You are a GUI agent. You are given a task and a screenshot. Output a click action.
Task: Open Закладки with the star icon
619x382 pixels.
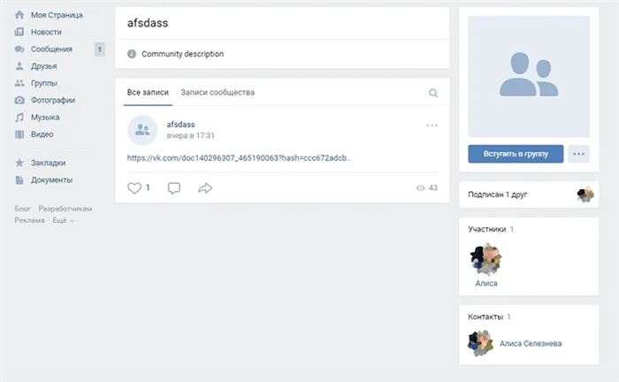(x=19, y=163)
